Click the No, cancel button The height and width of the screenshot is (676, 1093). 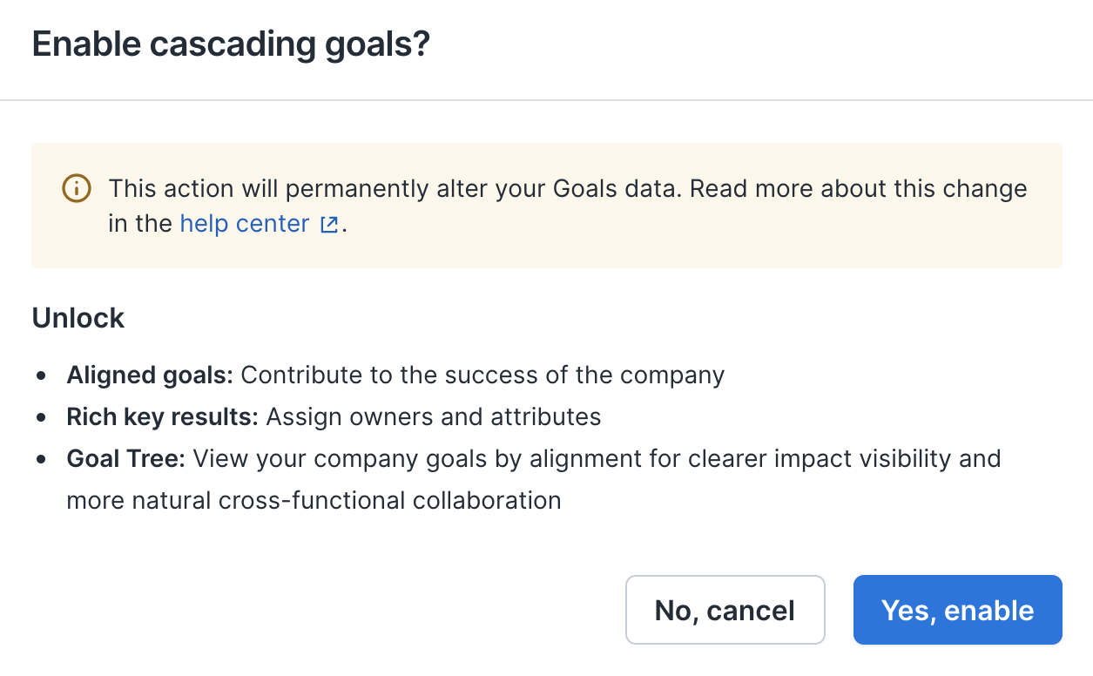point(725,610)
